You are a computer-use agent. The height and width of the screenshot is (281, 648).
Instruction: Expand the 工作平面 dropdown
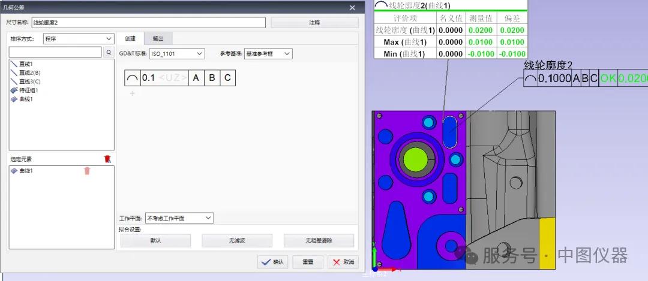pyautogui.click(x=179, y=218)
